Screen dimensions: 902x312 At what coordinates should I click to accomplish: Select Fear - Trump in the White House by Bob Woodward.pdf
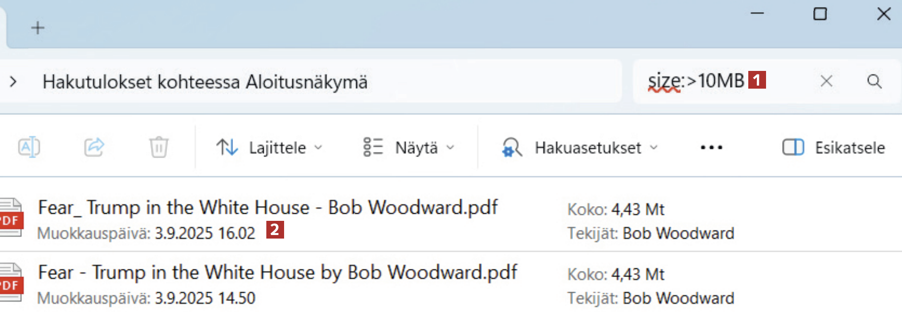277,272
